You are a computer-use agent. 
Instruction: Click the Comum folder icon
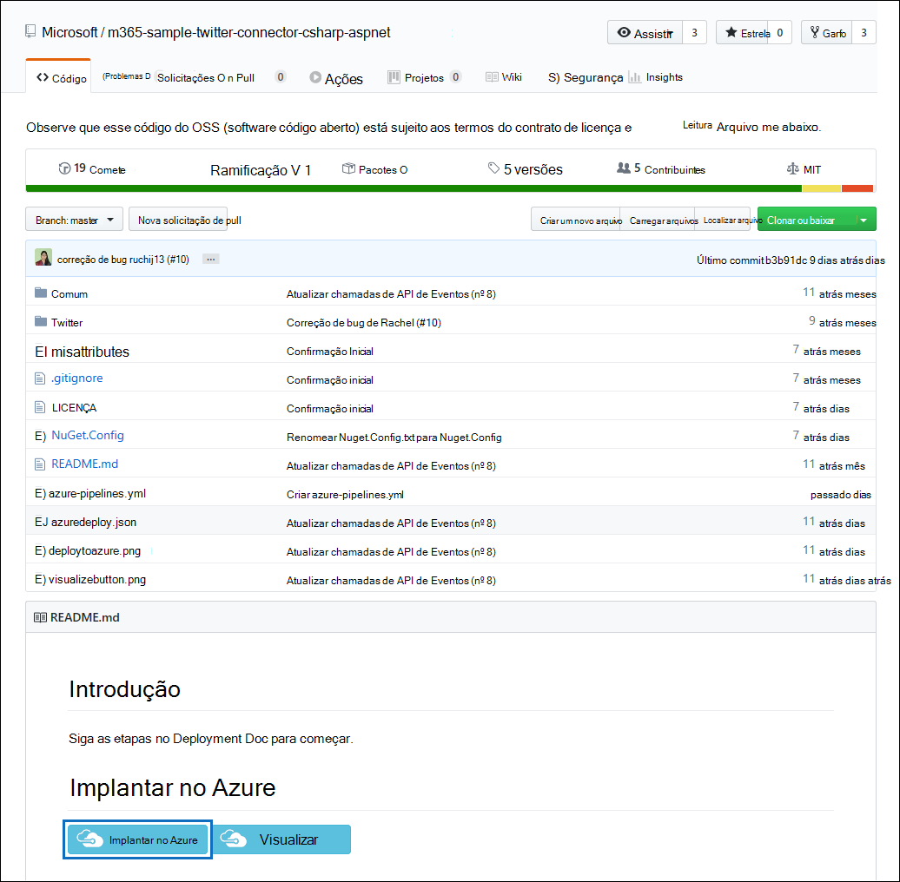(41, 293)
